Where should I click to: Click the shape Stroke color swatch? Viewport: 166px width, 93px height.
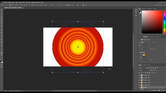pos(144,57)
